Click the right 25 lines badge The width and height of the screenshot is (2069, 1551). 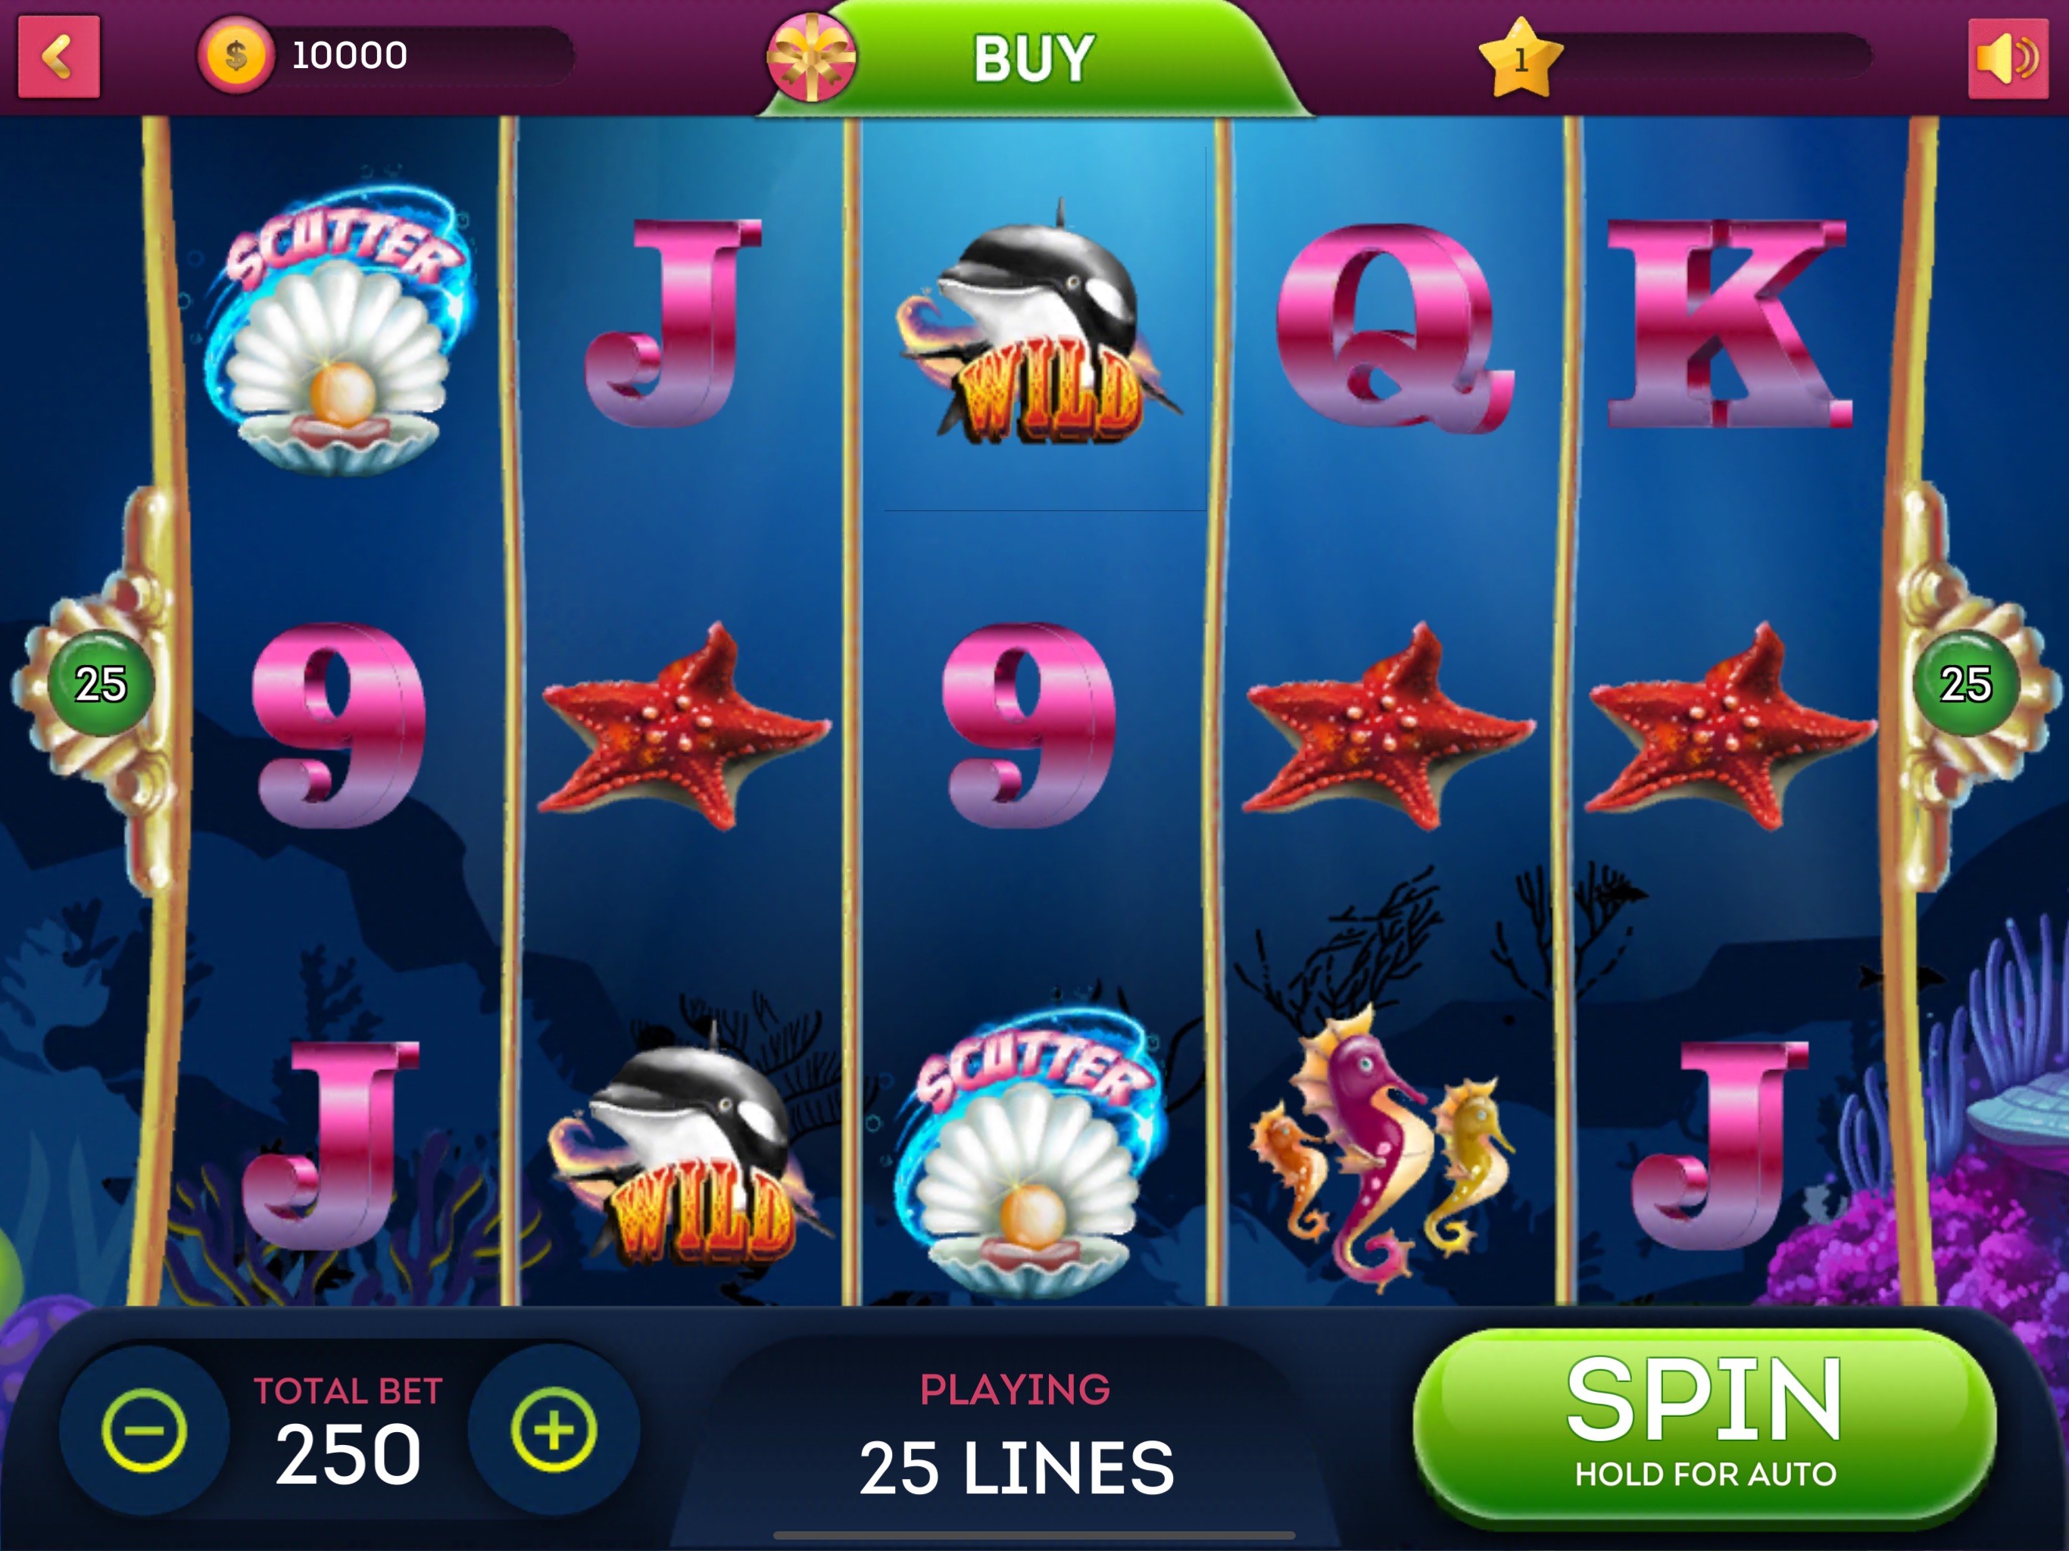coord(1966,684)
